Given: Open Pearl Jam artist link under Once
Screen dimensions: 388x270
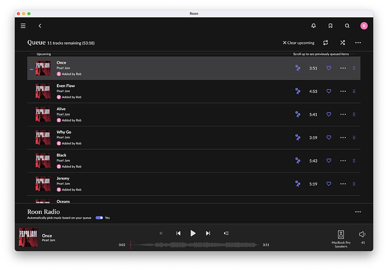Looking at the screenshot, I should point(63,68).
